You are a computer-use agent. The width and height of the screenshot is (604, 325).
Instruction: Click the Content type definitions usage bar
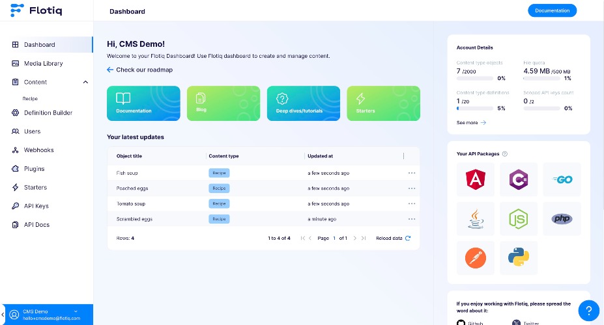[474, 109]
